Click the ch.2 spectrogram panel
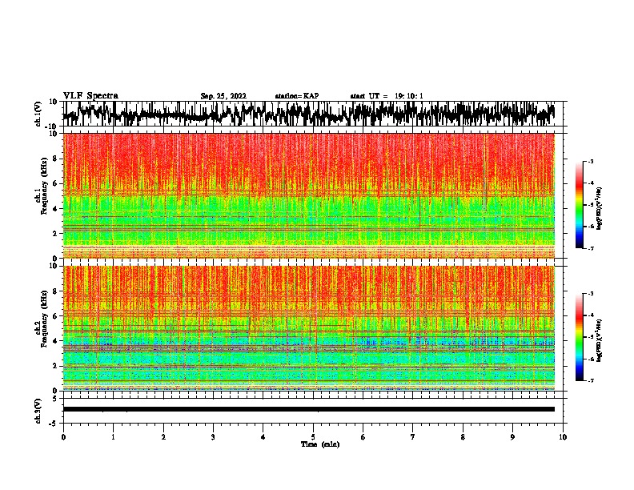The height and width of the screenshot is (490, 634). [309, 328]
